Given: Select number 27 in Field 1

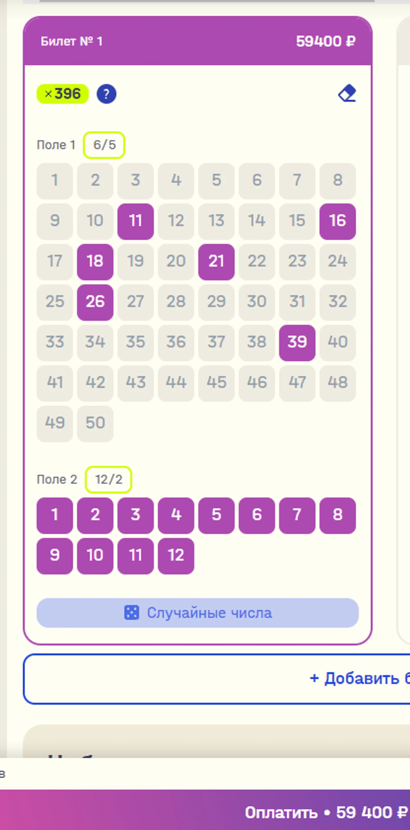Looking at the screenshot, I should pyautogui.click(x=135, y=302).
